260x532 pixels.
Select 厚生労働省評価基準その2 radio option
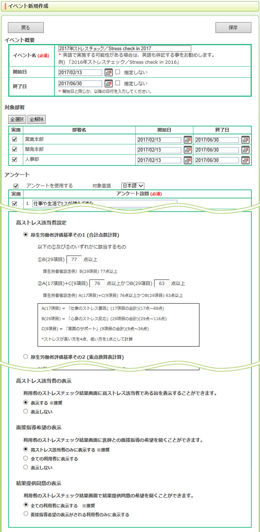click(x=25, y=356)
